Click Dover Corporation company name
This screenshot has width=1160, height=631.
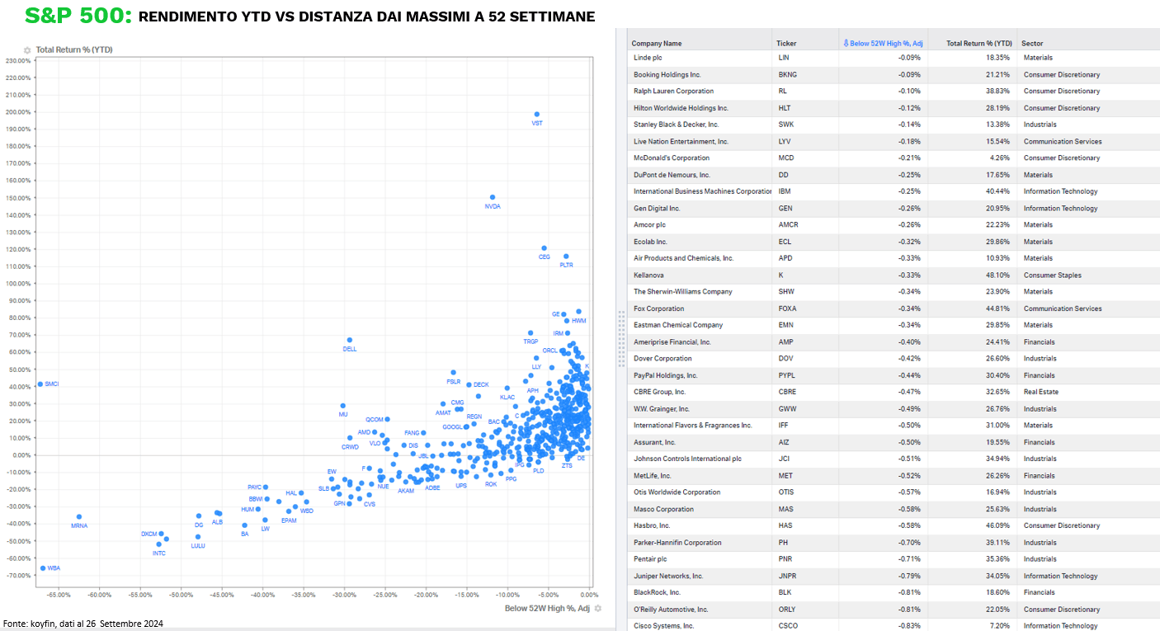(x=663, y=359)
